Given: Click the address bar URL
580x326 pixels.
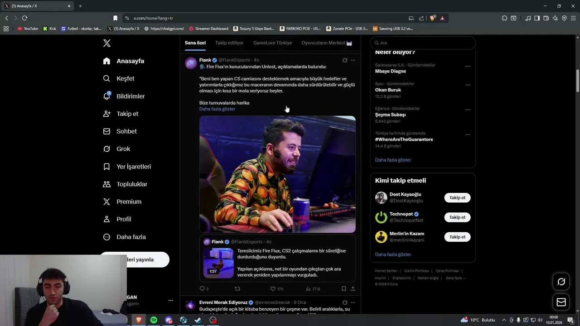Looking at the screenshot, I should point(153,18).
